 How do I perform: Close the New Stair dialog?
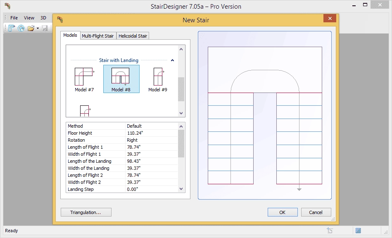[330, 18]
